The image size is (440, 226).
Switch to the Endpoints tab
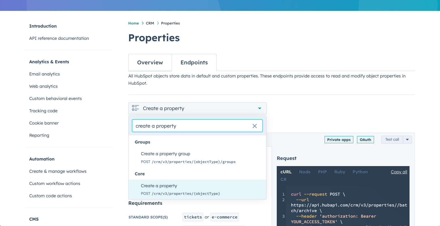coord(194,62)
